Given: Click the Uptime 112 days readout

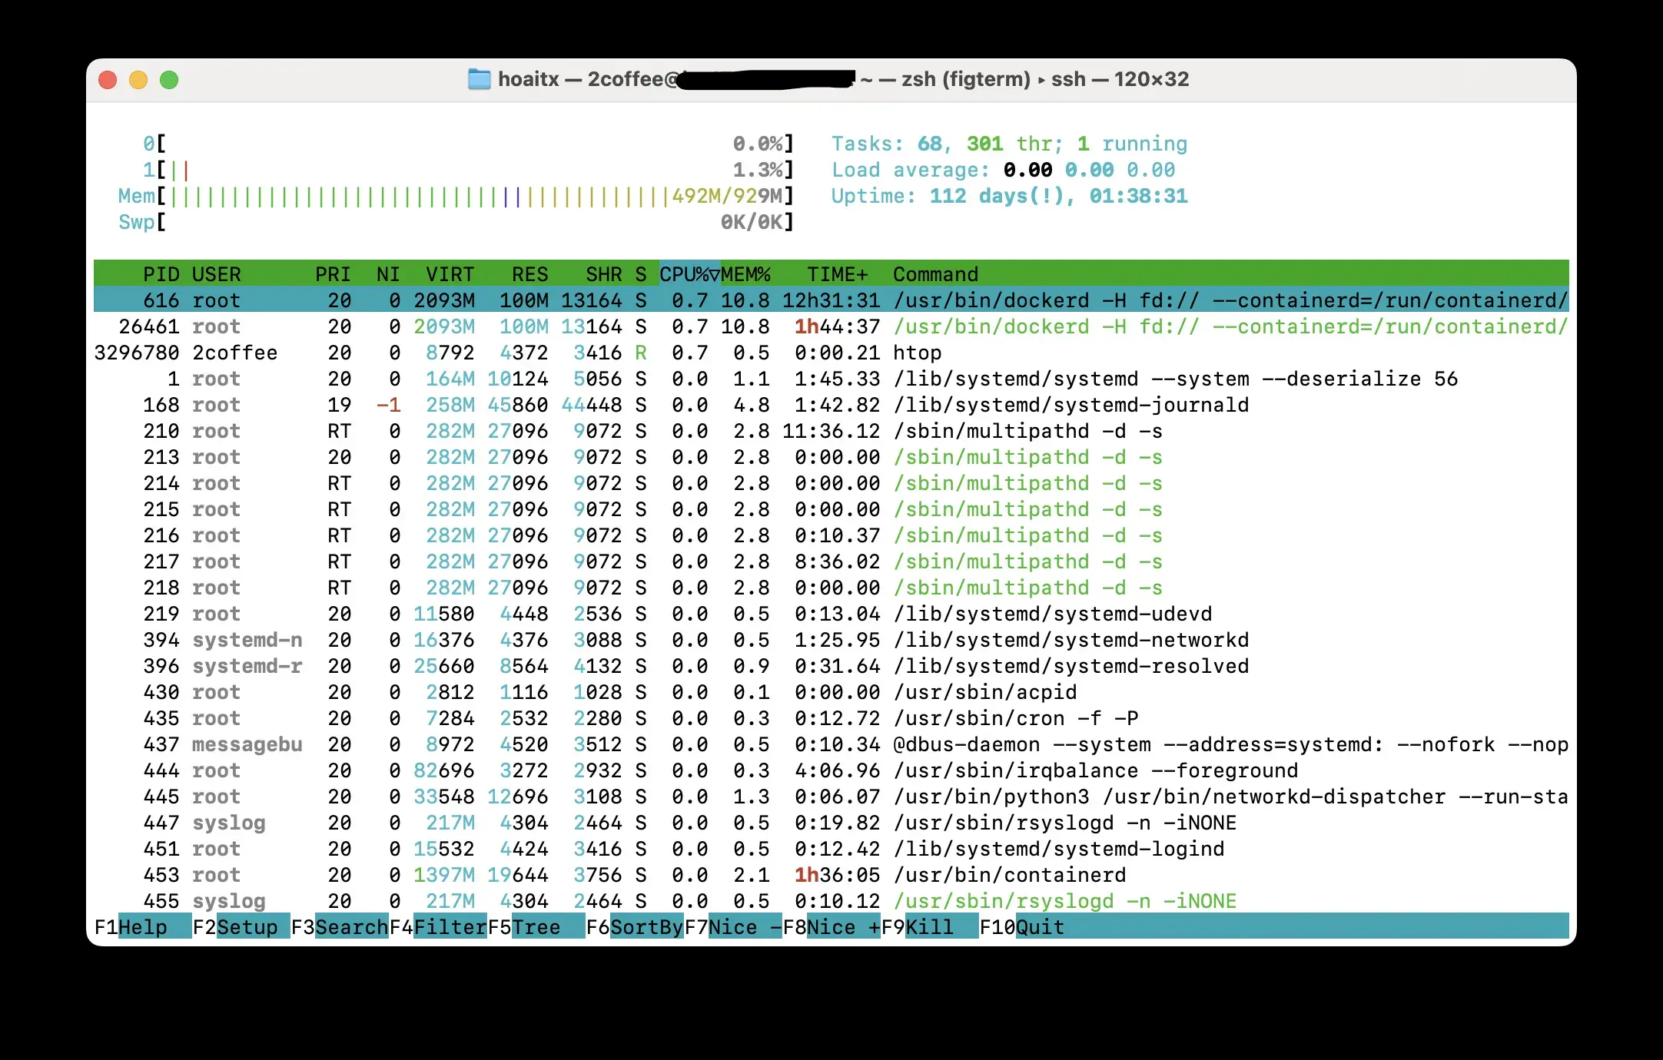Looking at the screenshot, I should [x=1009, y=196].
